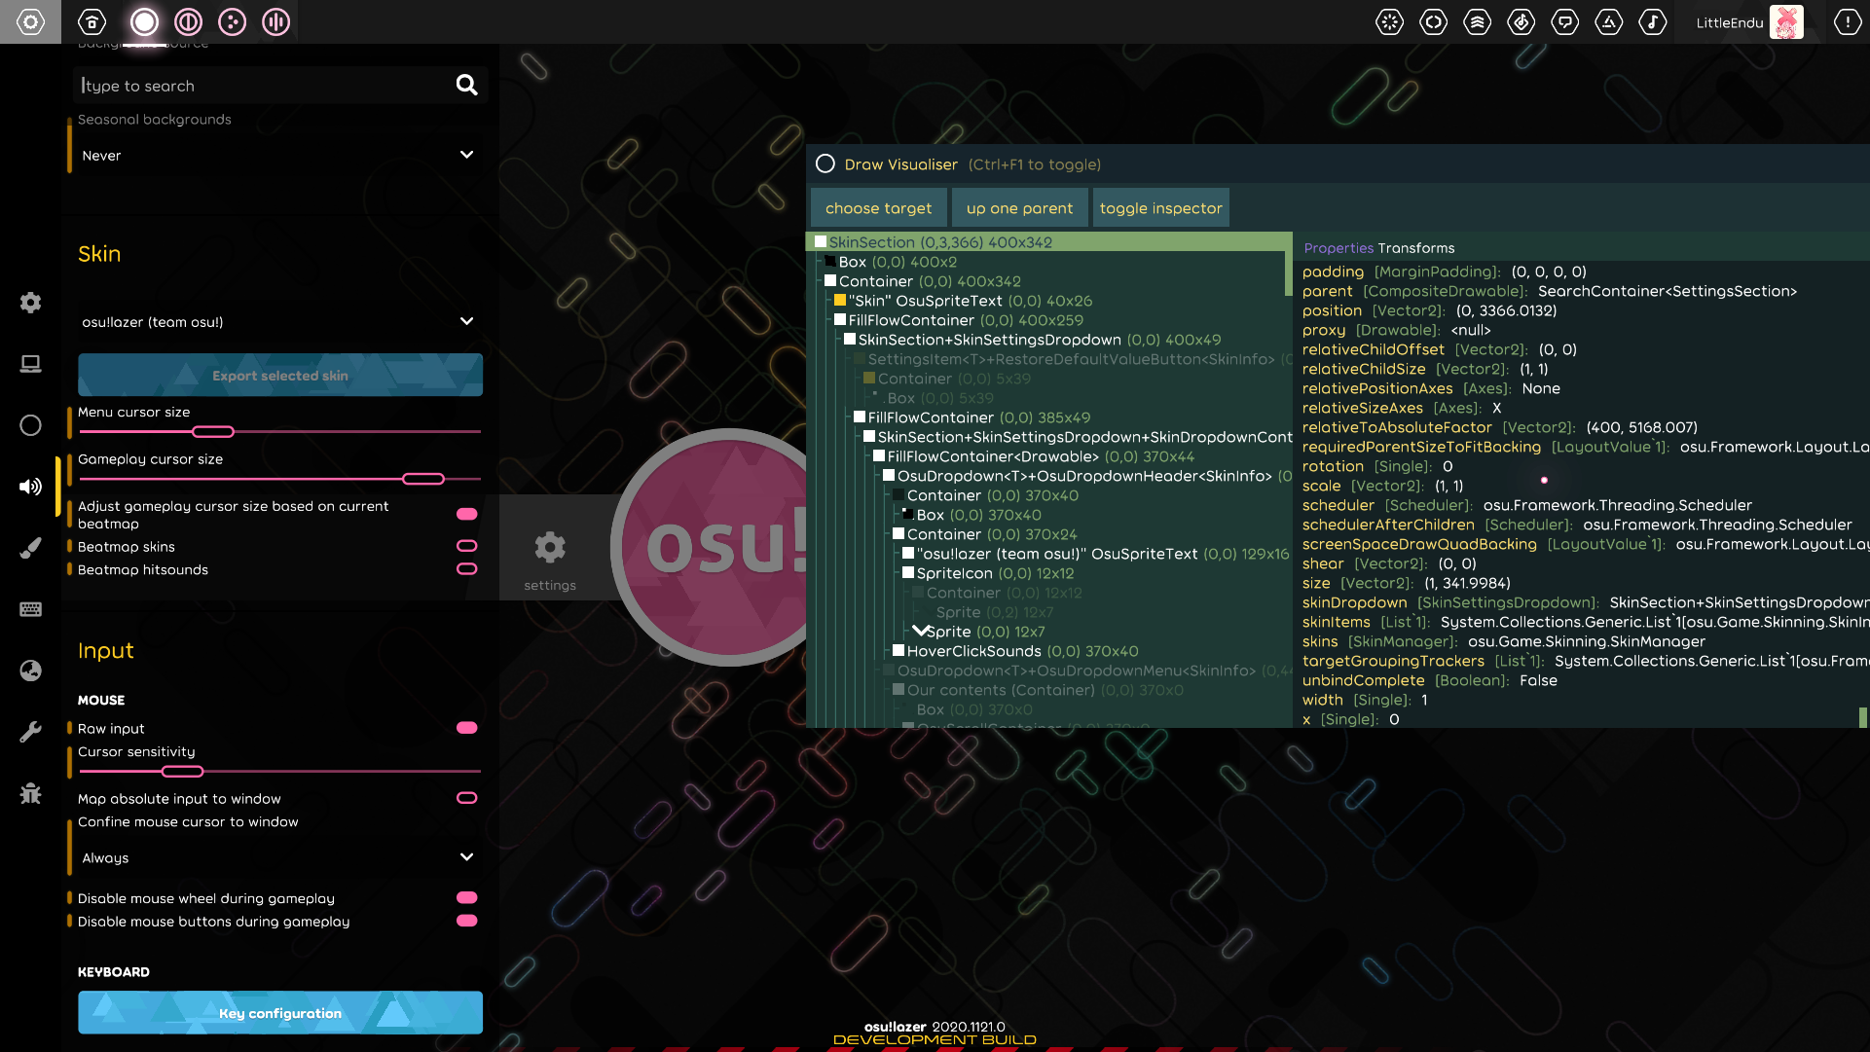1870x1052 pixels.
Task: Jump to Input settings via keyboard sidebar icon
Action: tap(30, 609)
